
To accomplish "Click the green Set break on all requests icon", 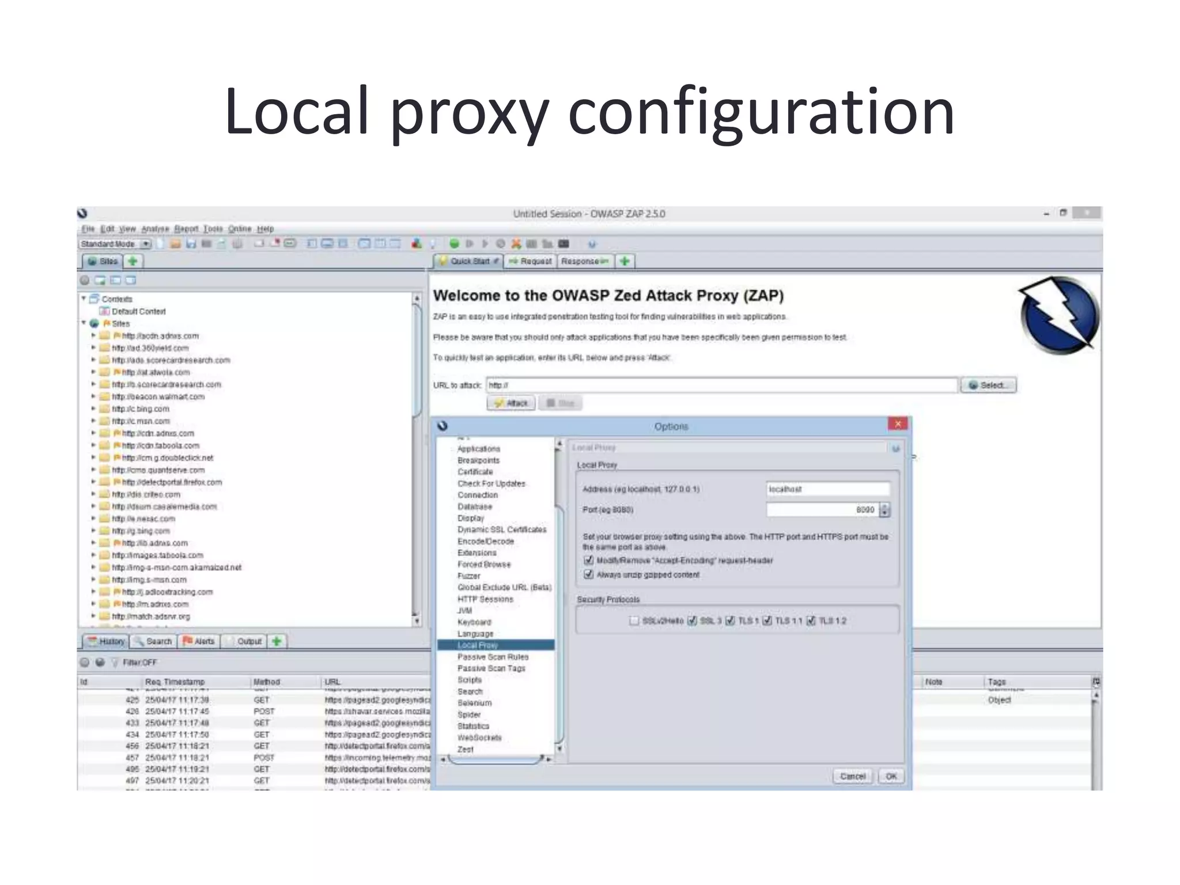I will [454, 244].
